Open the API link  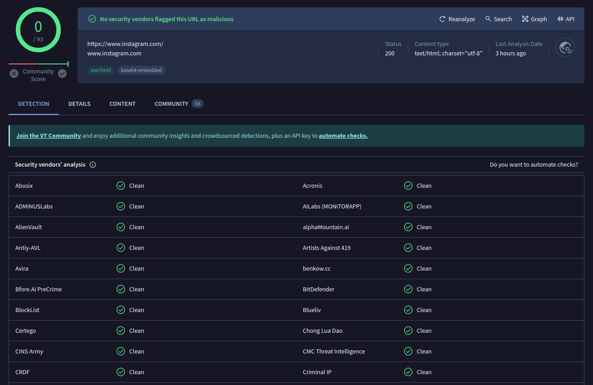coord(566,19)
